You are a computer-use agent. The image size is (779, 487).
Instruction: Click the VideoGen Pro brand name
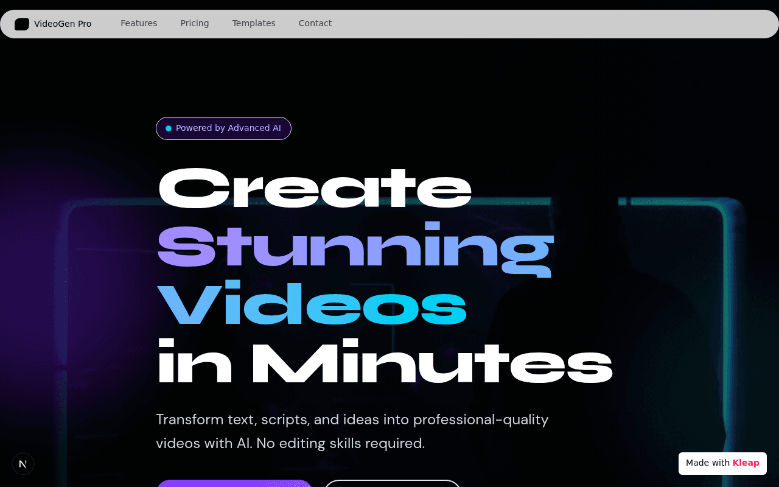point(63,24)
